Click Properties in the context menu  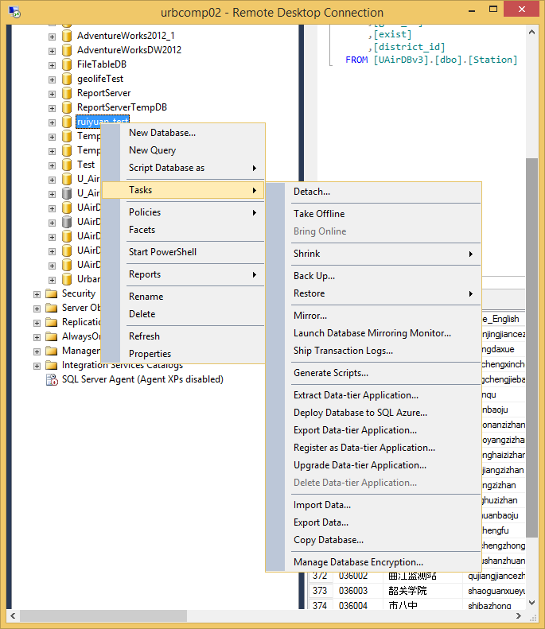(x=150, y=354)
